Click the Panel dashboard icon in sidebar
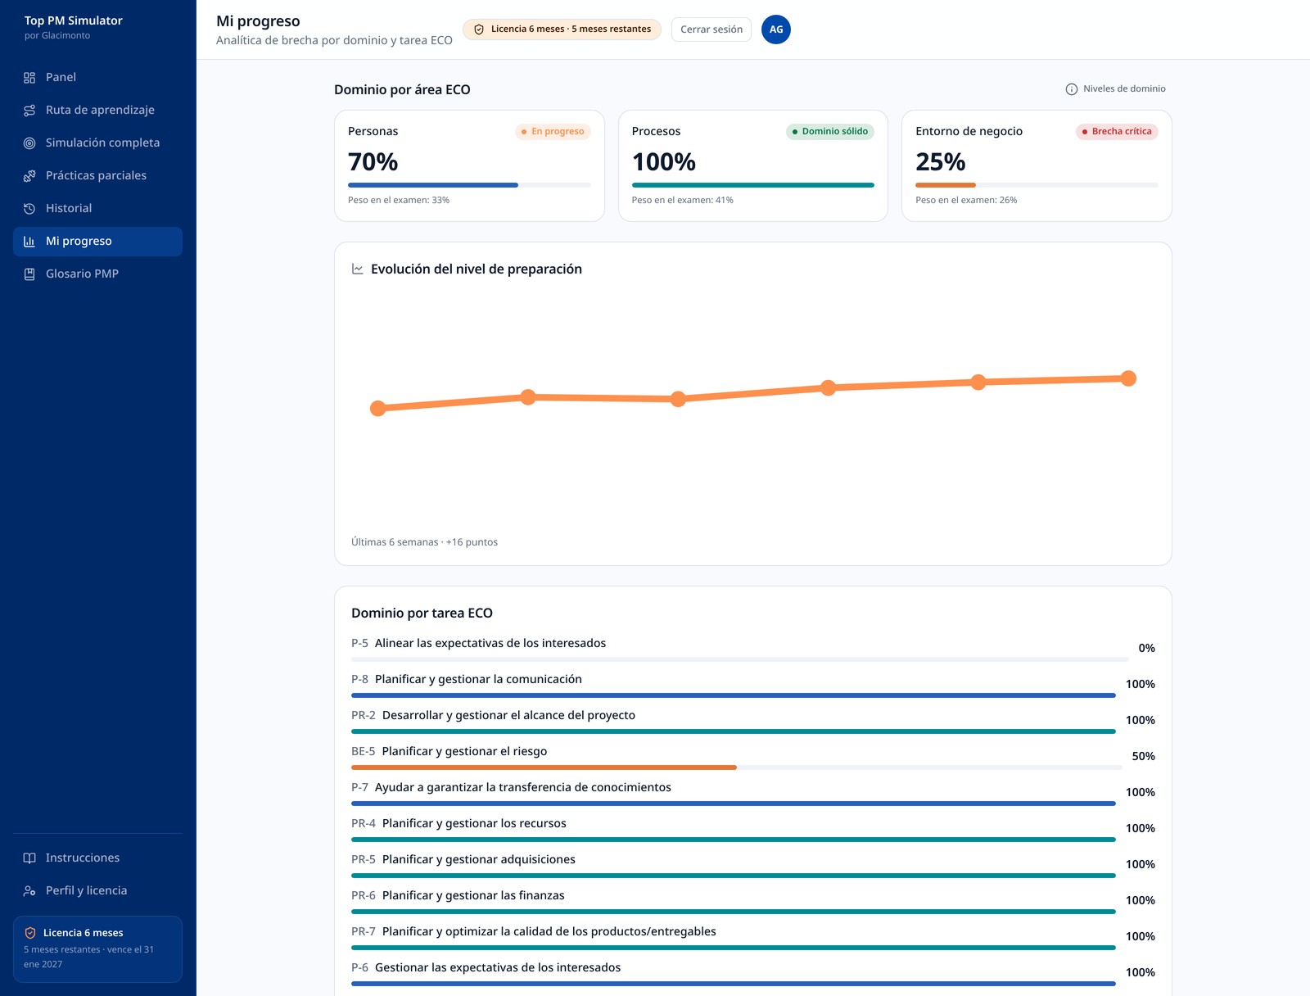1310x996 pixels. 29,78
